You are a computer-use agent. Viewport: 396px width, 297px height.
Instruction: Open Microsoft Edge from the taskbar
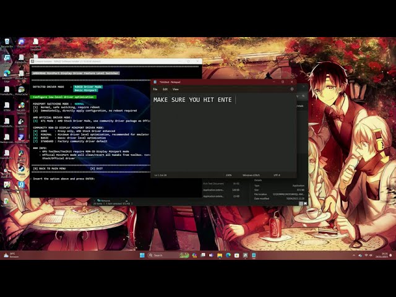228,256
